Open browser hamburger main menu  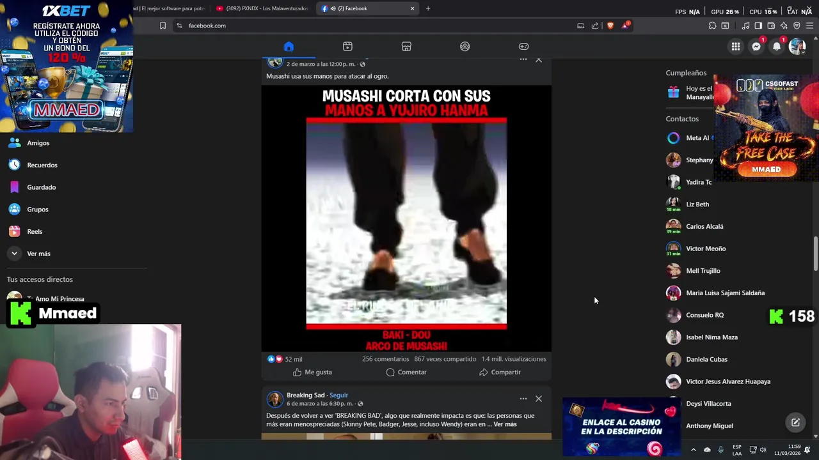coord(809,26)
